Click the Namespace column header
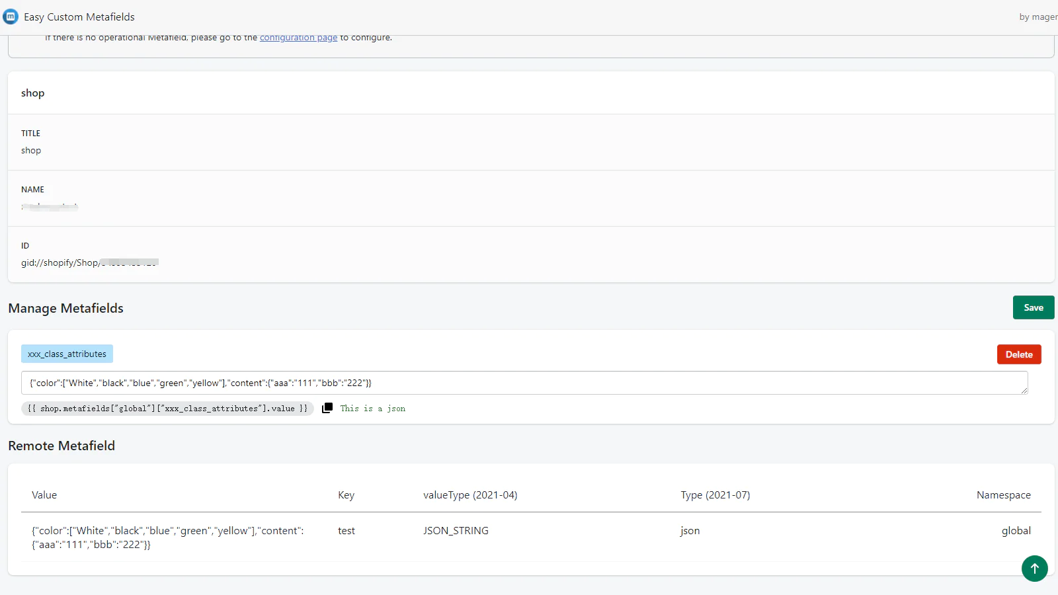The height and width of the screenshot is (595, 1058). pyautogui.click(x=1003, y=495)
